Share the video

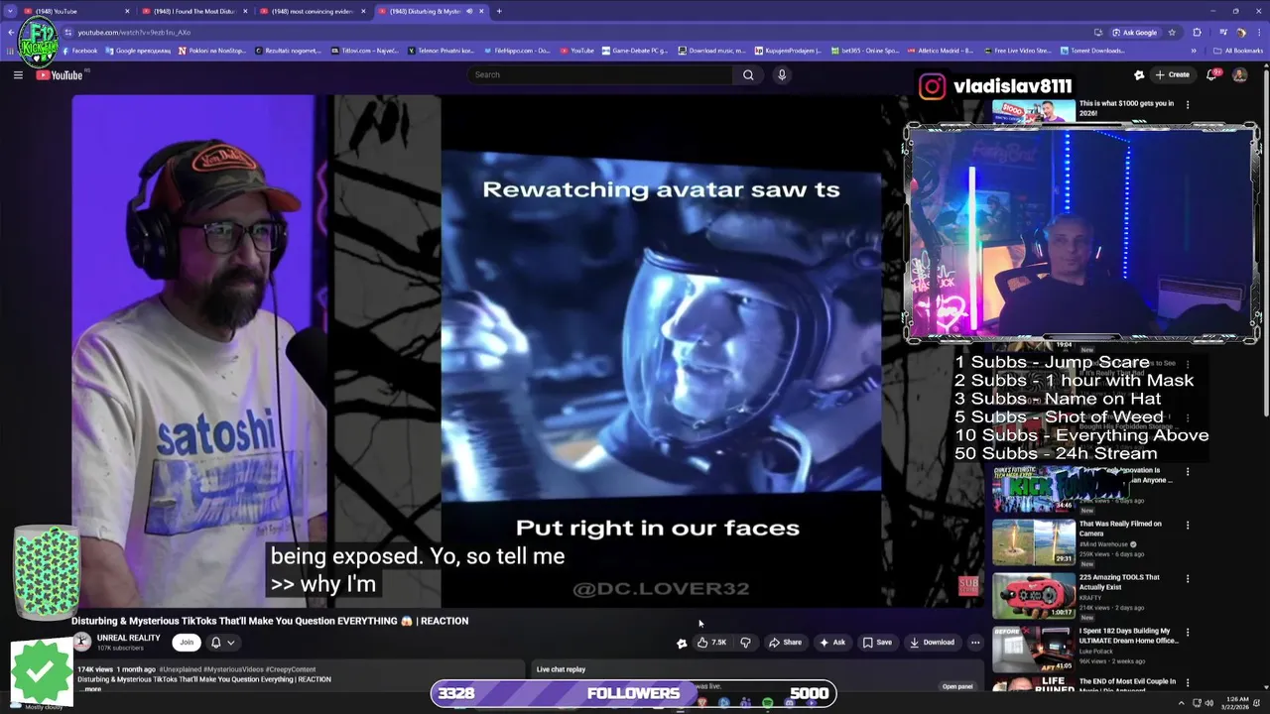[x=785, y=642]
